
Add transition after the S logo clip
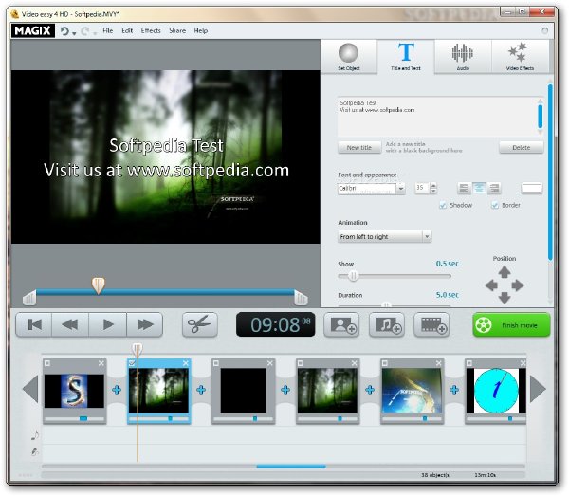(117, 390)
